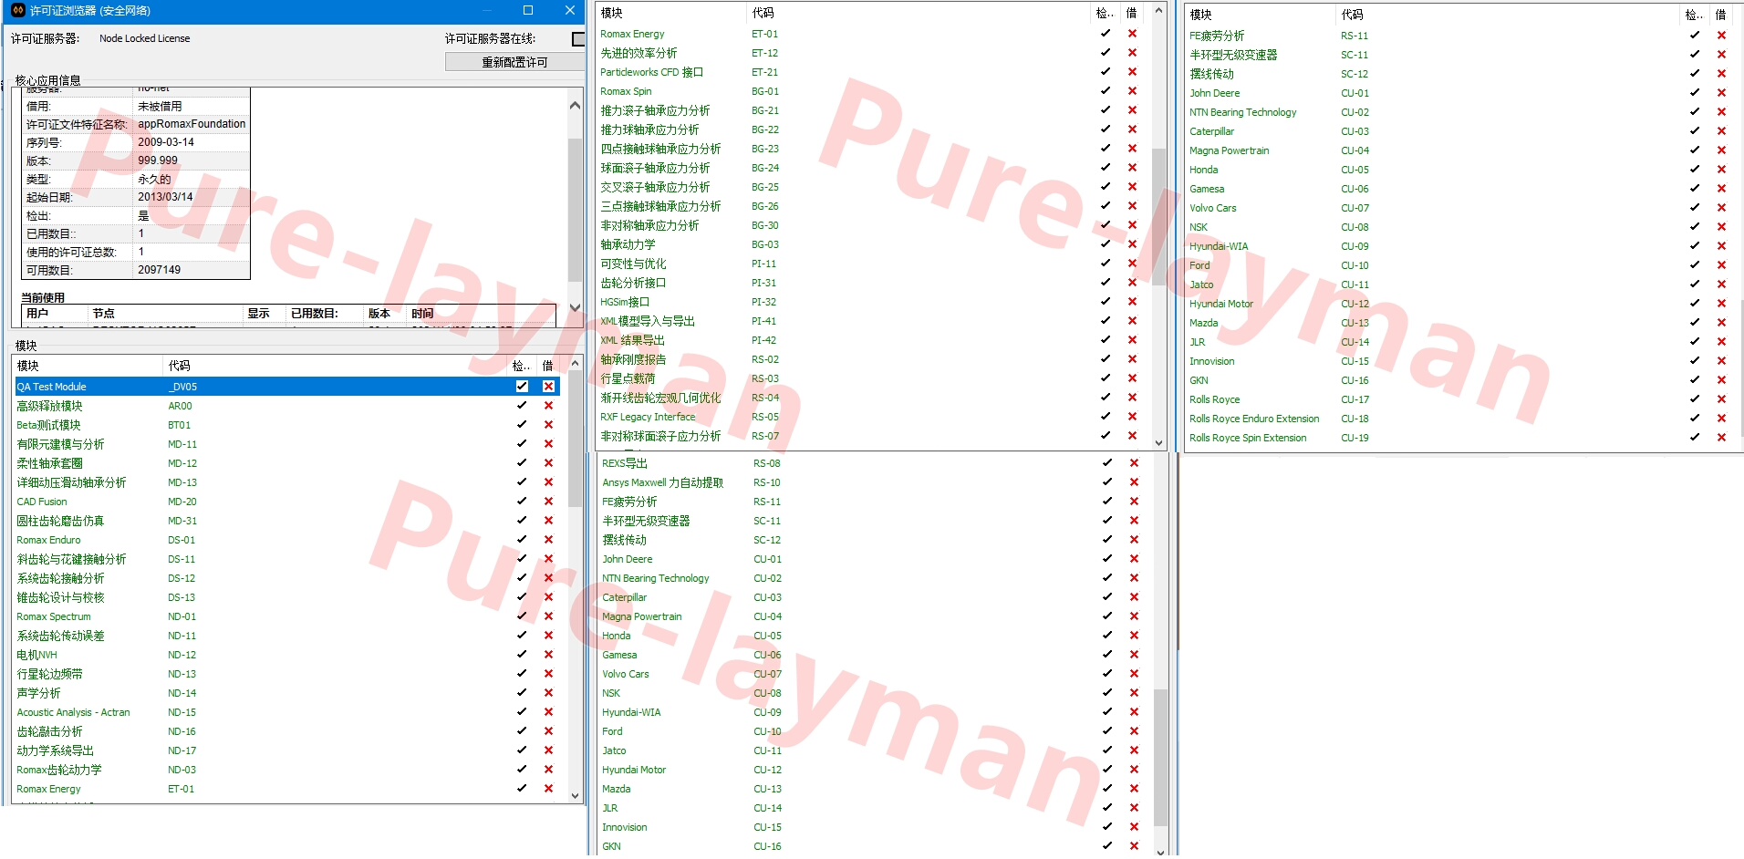This screenshot has width=1744, height=859.
Task: Click the red X for 齿轮敲击分析
Action: [x=548, y=731]
